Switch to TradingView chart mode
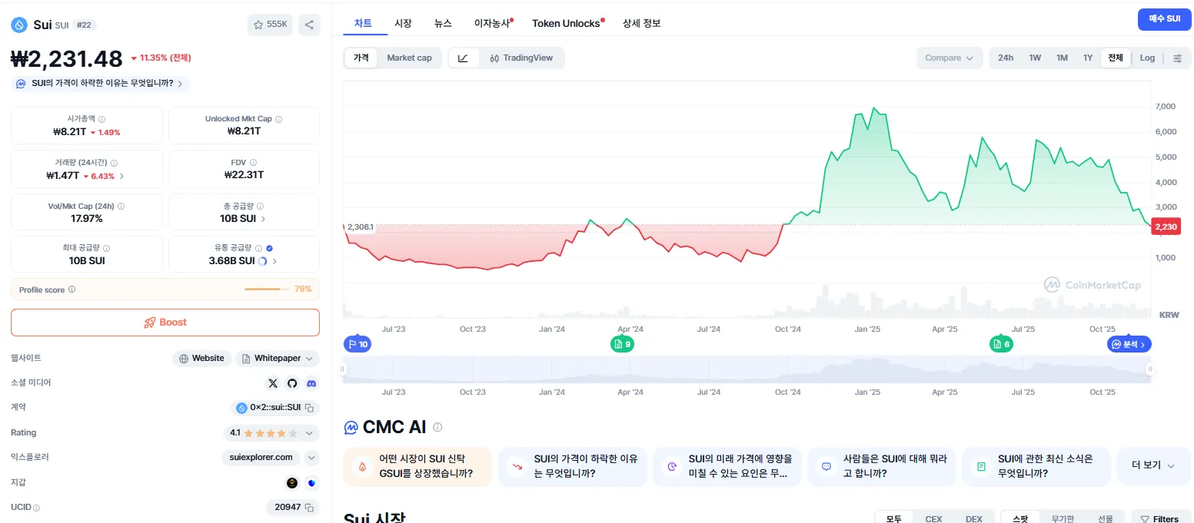 pyautogui.click(x=521, y=58)
